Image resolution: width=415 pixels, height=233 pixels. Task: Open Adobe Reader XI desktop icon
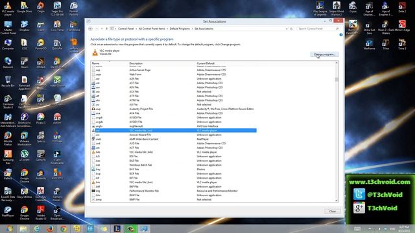(41, 213)
